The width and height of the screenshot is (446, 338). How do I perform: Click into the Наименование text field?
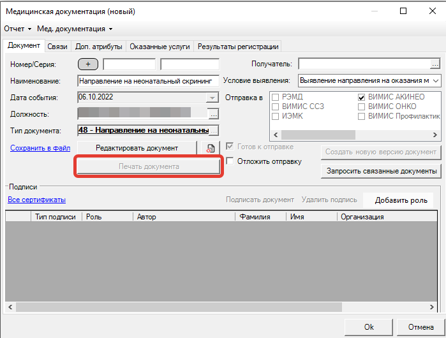(147, 81)
